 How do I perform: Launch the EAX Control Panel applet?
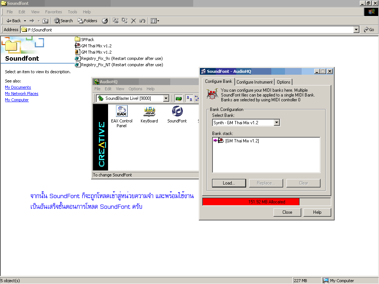click(121, 116)
